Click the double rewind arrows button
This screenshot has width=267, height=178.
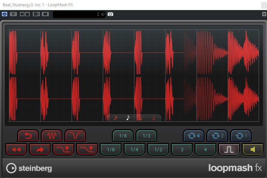tap(16, 150)
